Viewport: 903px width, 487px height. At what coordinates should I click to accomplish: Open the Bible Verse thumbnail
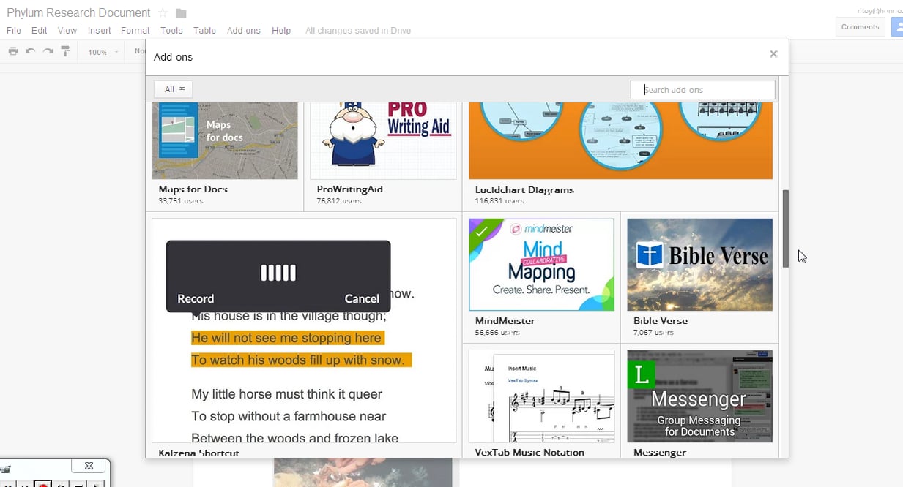point(699,265)
